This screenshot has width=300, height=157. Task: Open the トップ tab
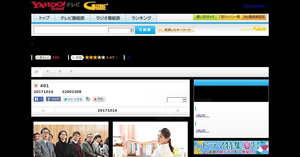click(44, 18)
